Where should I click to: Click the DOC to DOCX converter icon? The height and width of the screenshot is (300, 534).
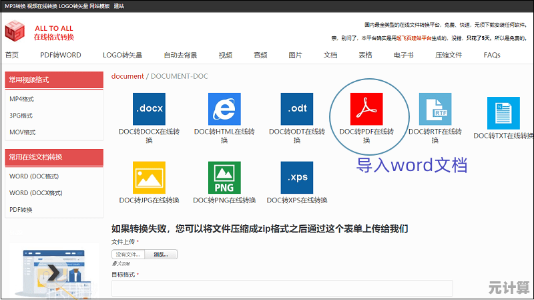(x=149, y=109)
